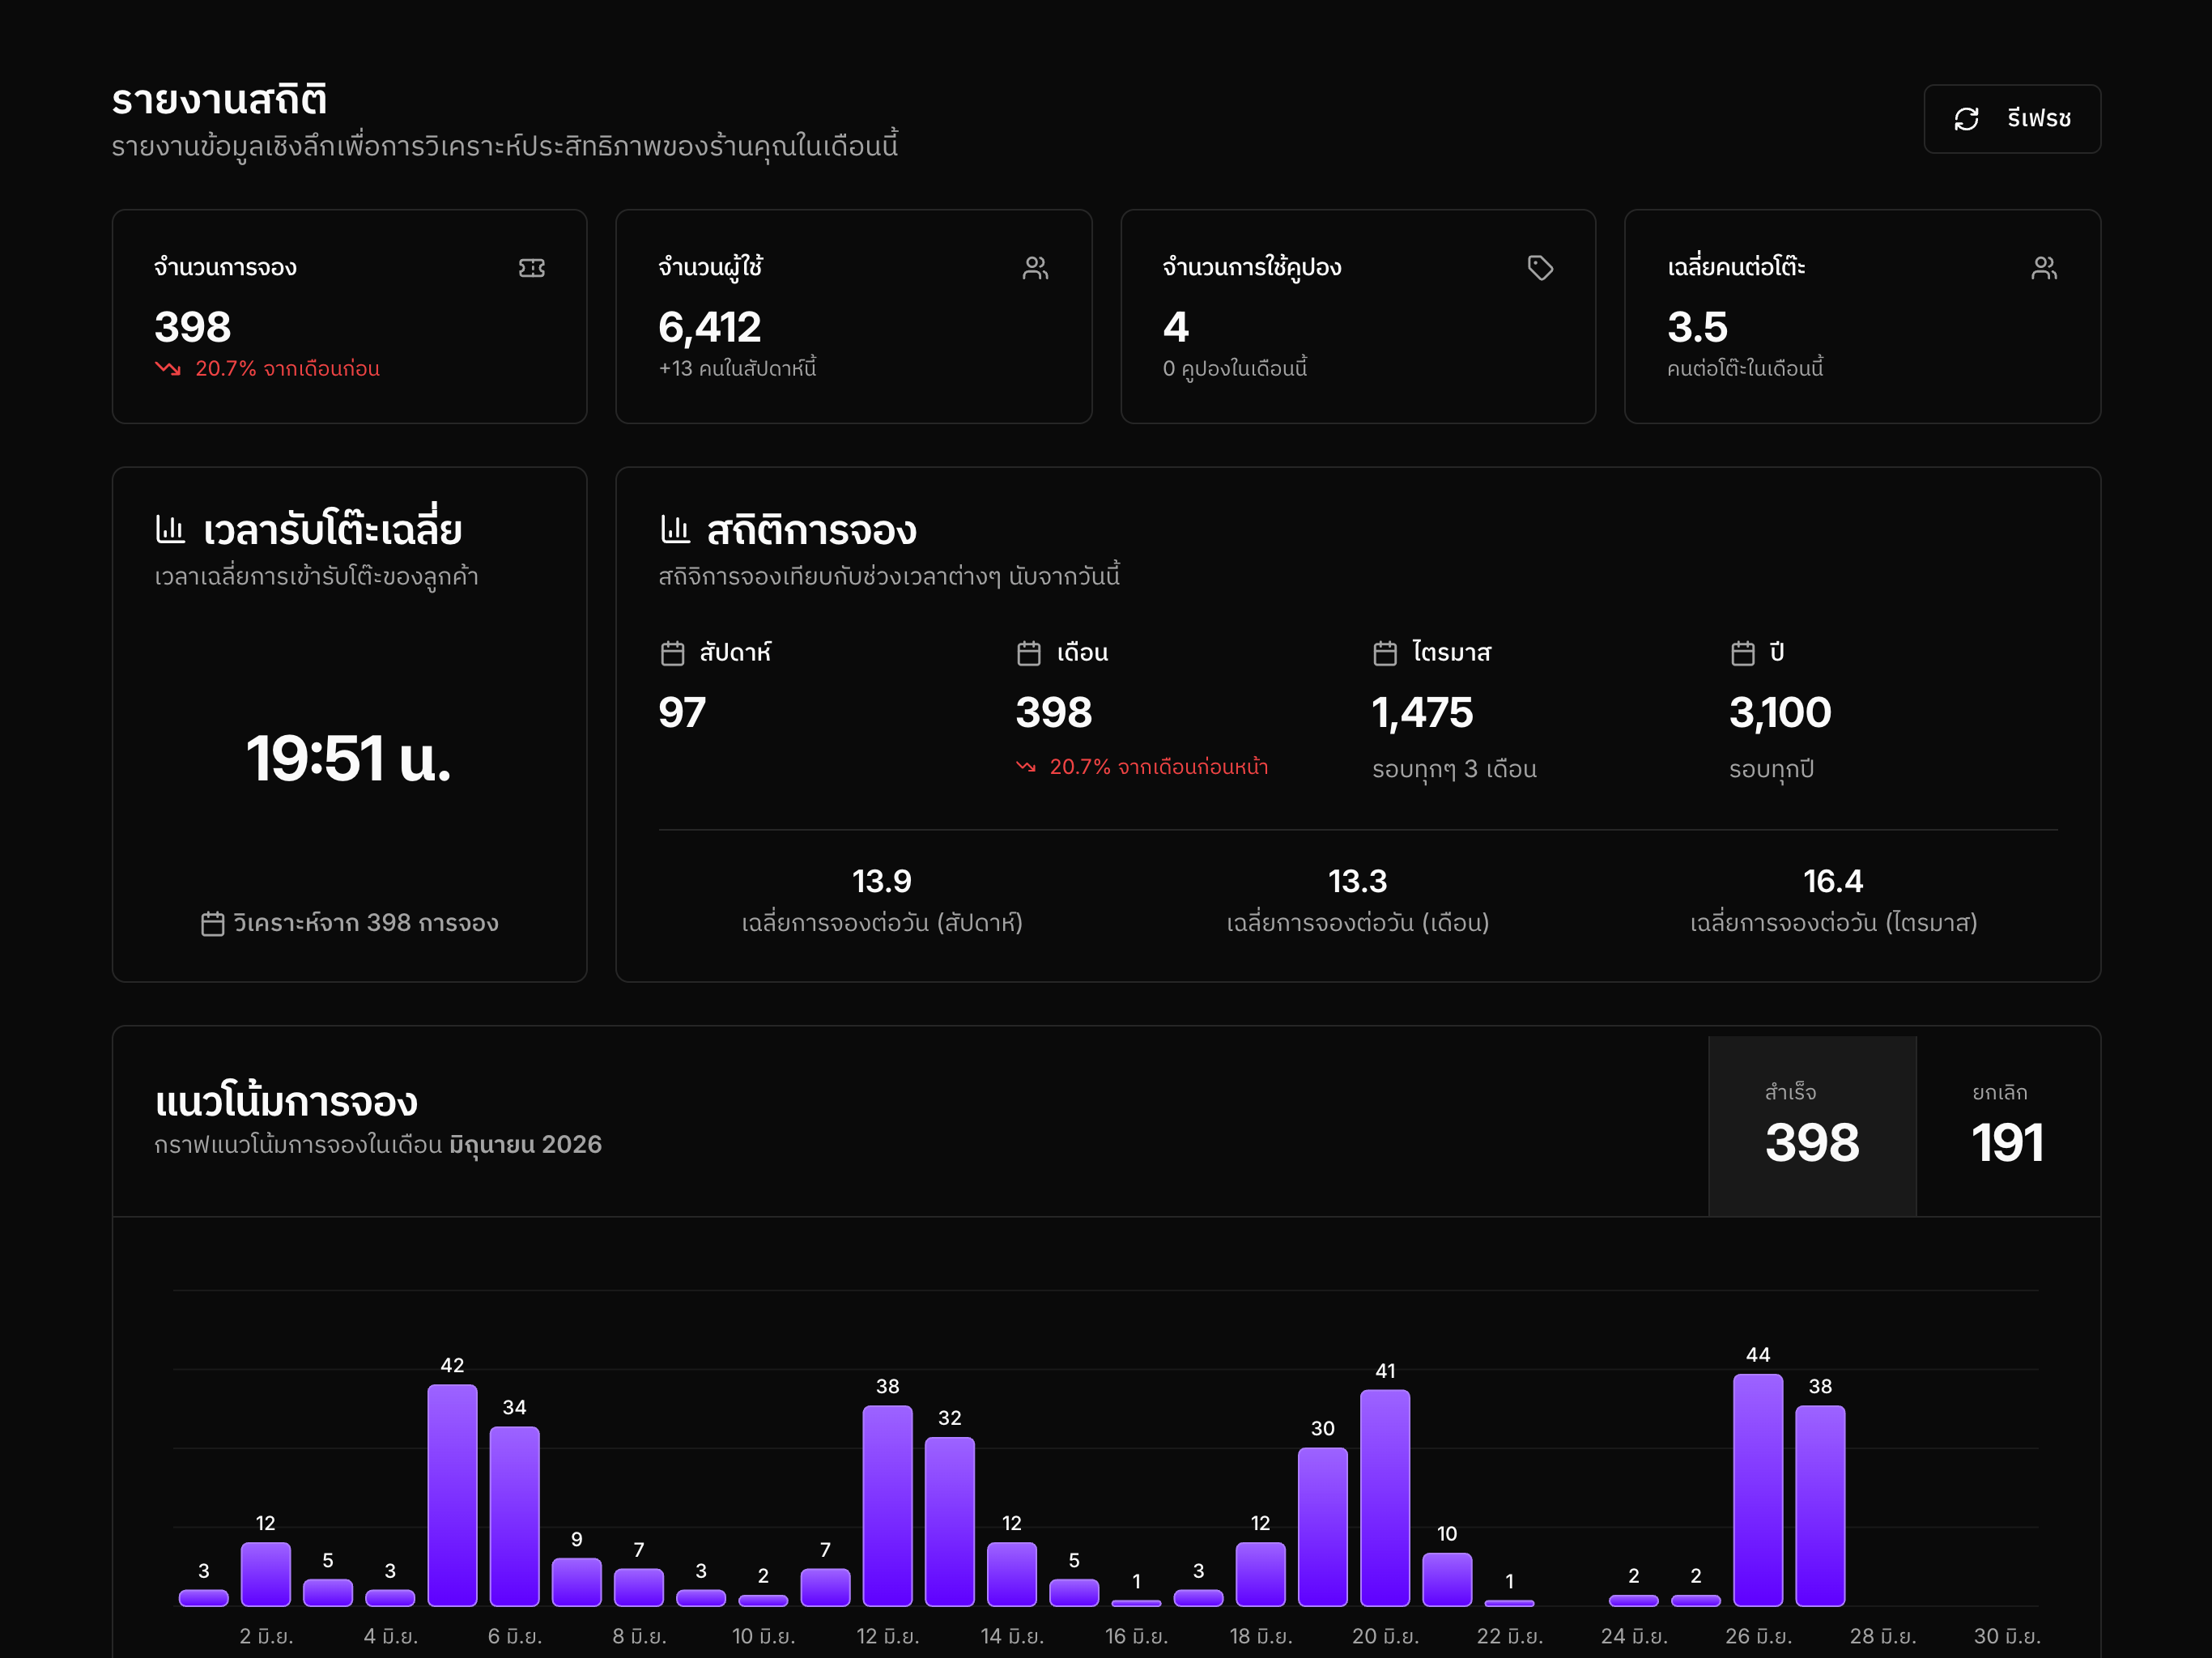Click the 19:51 น. average time value

(x=349, y=758)
